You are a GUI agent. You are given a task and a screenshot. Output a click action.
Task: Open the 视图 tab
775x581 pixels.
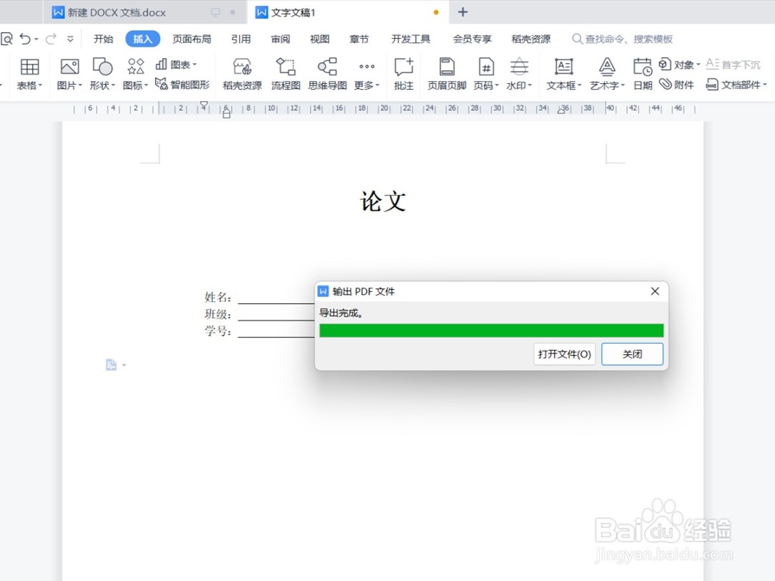pyautogui.click(x=319, y=39)
